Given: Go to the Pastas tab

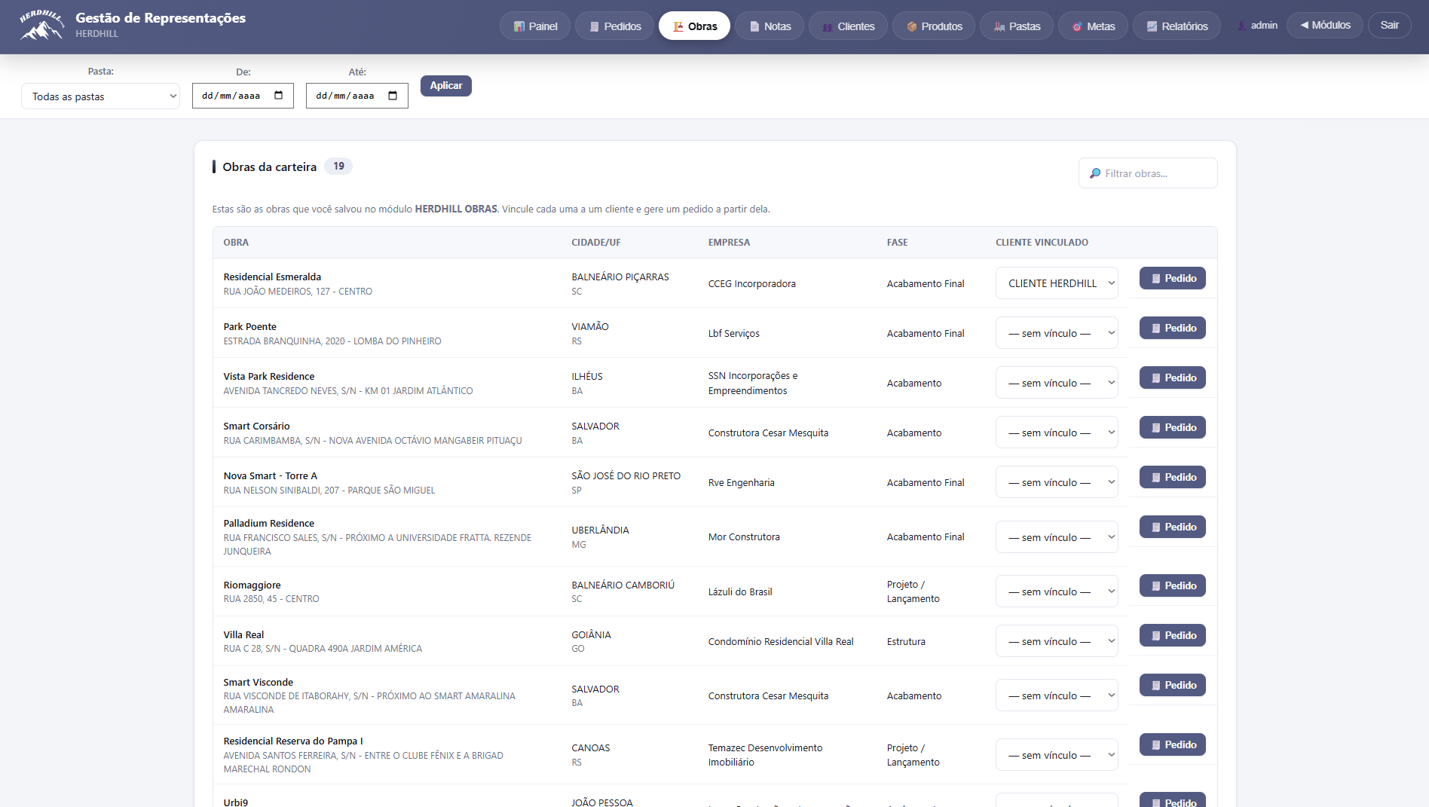Looking at the screenshot, I should point(1017,26).
